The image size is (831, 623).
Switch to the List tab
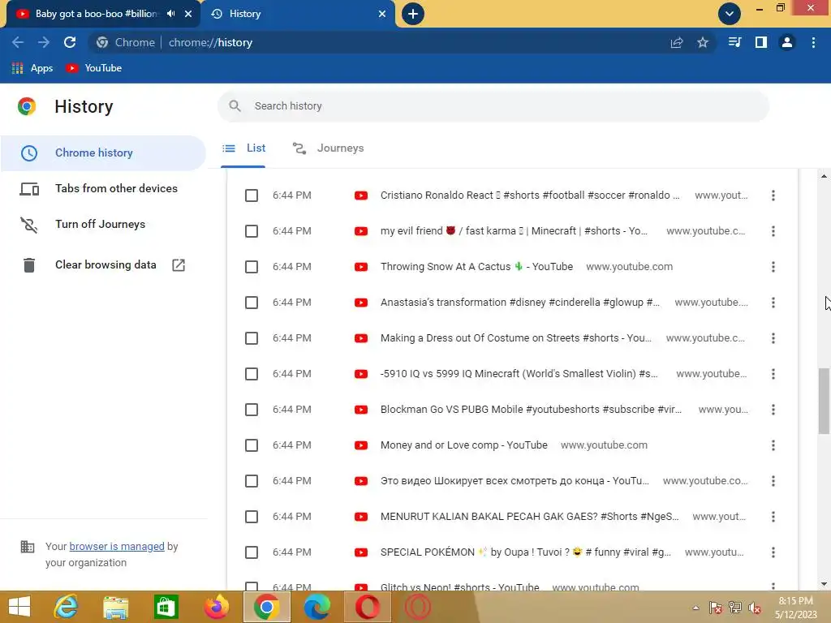[x=243, y=148]
